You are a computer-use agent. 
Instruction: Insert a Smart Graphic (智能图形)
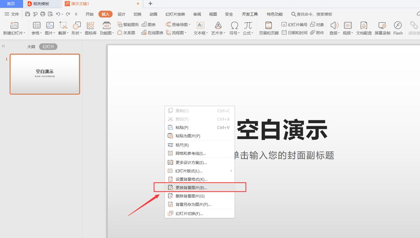(x=128, y=25)
